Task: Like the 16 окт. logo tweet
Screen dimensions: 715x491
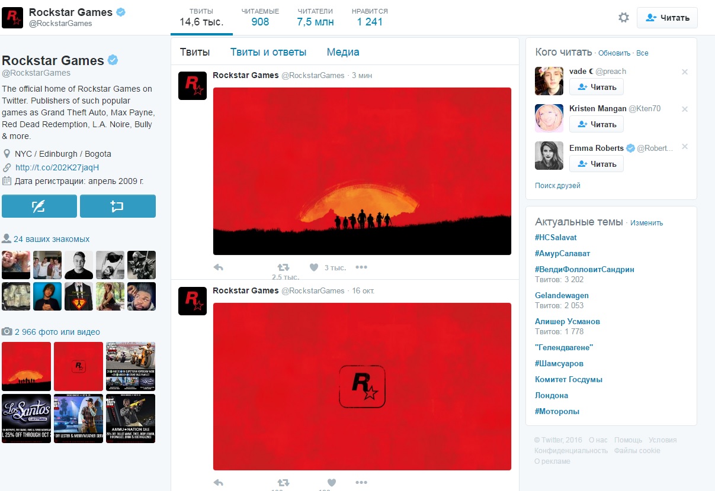Action: pyautogui.click(x=332, y=483)
